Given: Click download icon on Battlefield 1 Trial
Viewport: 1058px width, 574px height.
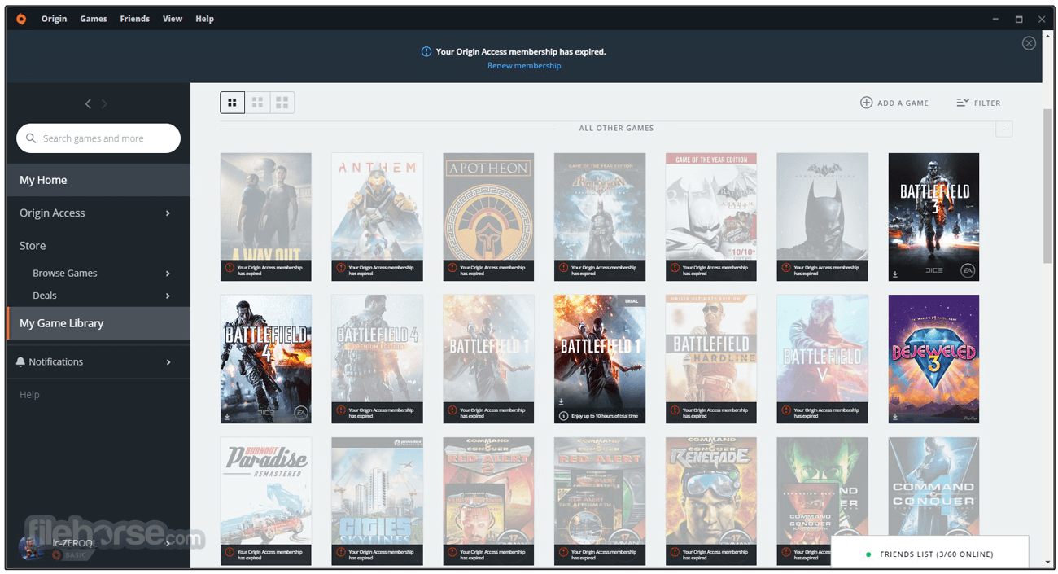Looking at the screenshot, I should [562, 401].
